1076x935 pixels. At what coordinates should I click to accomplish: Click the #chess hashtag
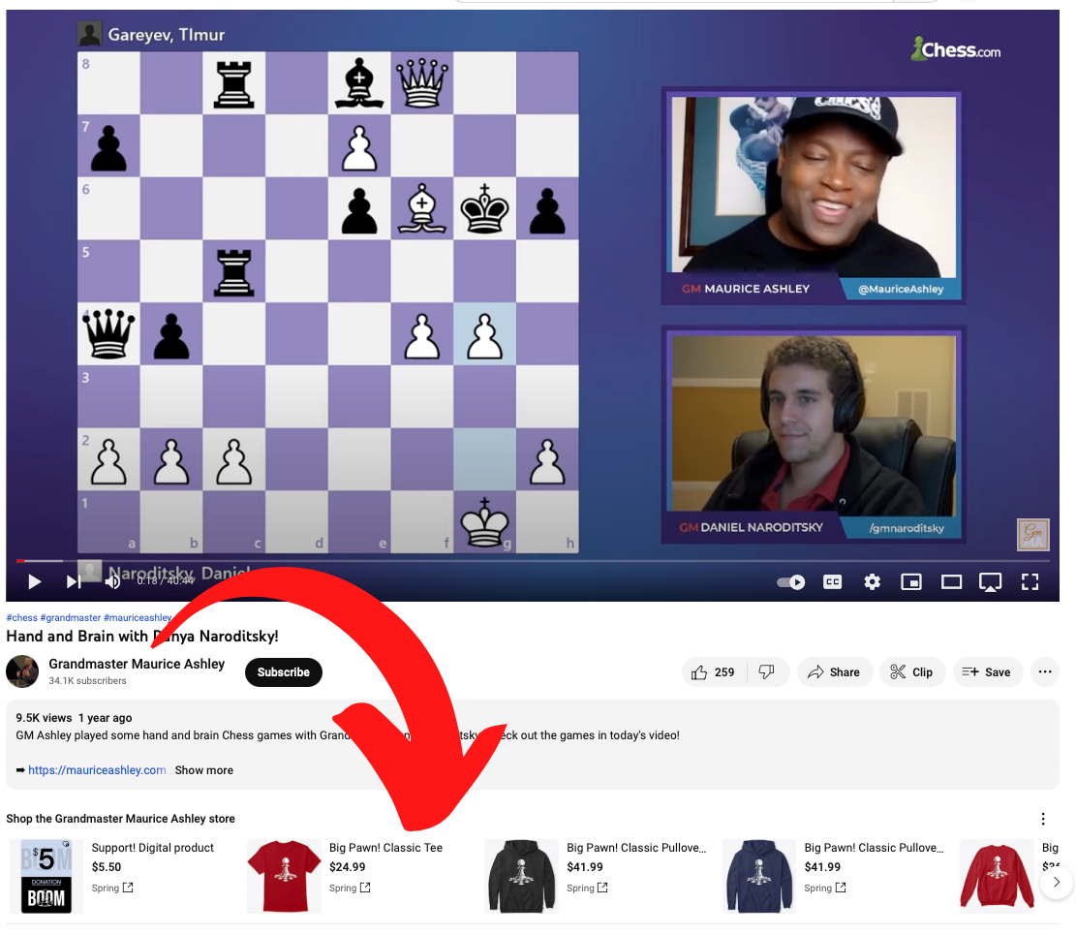click(x=22, y=618)
